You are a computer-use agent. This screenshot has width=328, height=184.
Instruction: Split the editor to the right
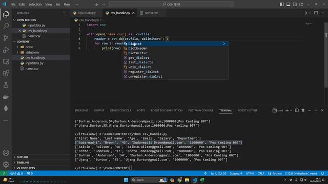point(316,13)
